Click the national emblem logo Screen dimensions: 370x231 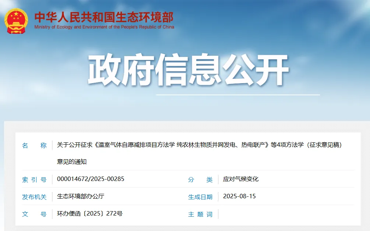point(16,21)
